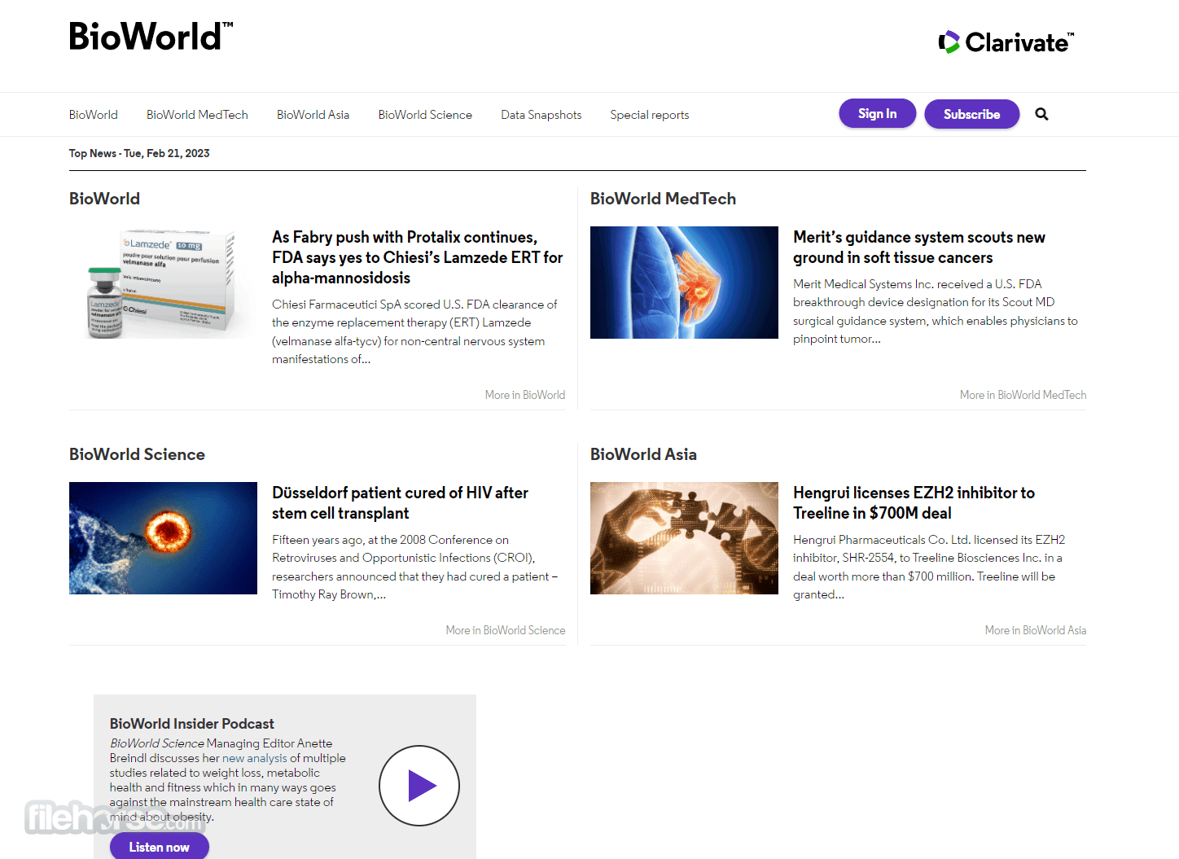The width and height of the screenshot is (1179, 859).
Task: Follow the More in BioWorld link
Action: point(525,395)
